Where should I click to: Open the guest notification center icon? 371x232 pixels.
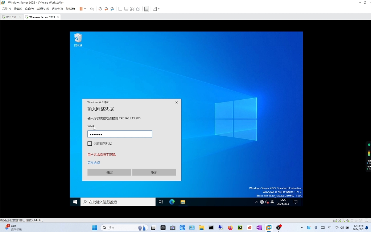pyautogui.click(x=296, y=202)
